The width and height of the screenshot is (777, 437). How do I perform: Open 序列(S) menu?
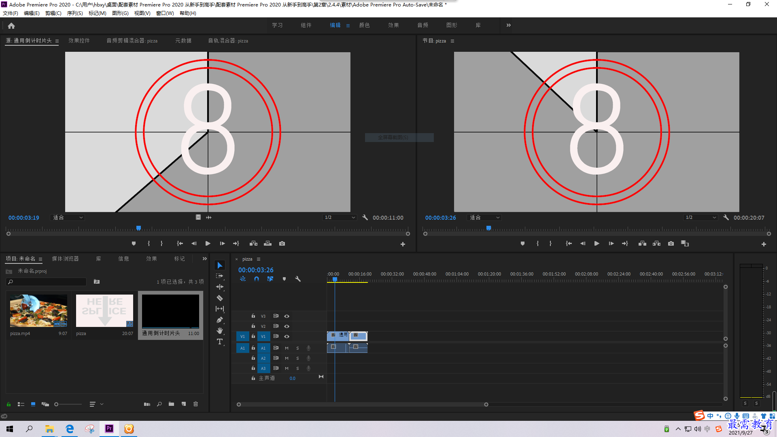tap(75, 13)
